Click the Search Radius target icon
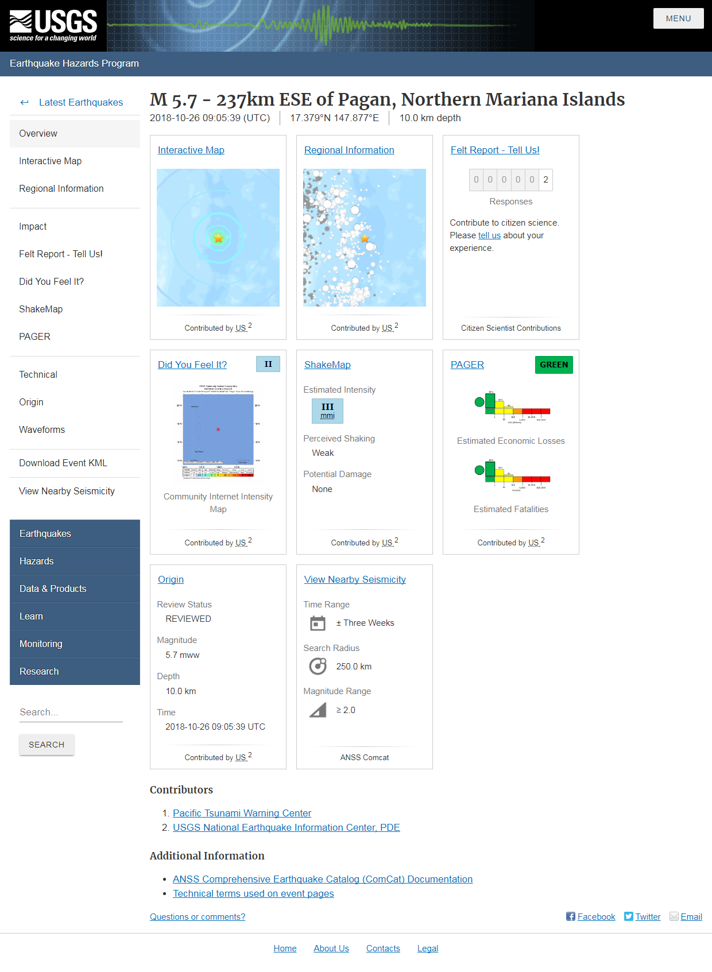The width and height of the screenshot is (712, 972). 318,666
